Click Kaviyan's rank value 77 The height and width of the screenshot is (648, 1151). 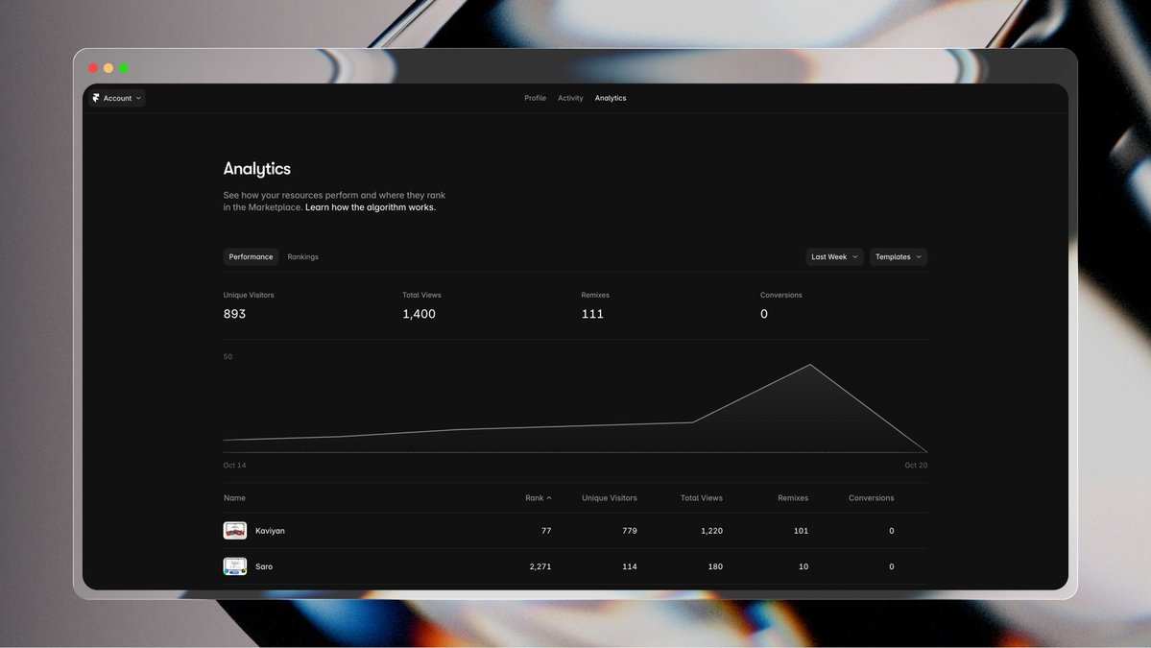click(546, 531)
